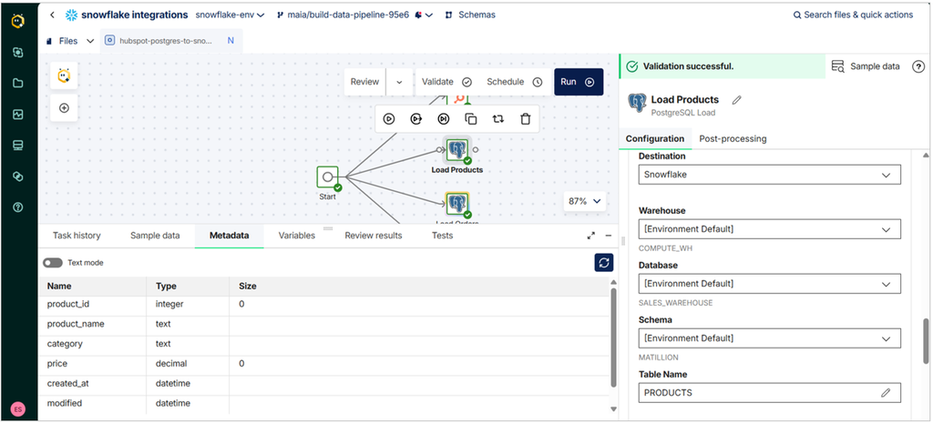The width and height of the screenshot is (933, 423).
Task: Open the overlapping circles icon in the sidebar
Action: pos(18,176)
